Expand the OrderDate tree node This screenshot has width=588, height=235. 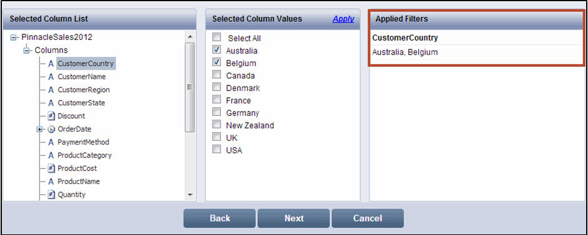point(40,129)
